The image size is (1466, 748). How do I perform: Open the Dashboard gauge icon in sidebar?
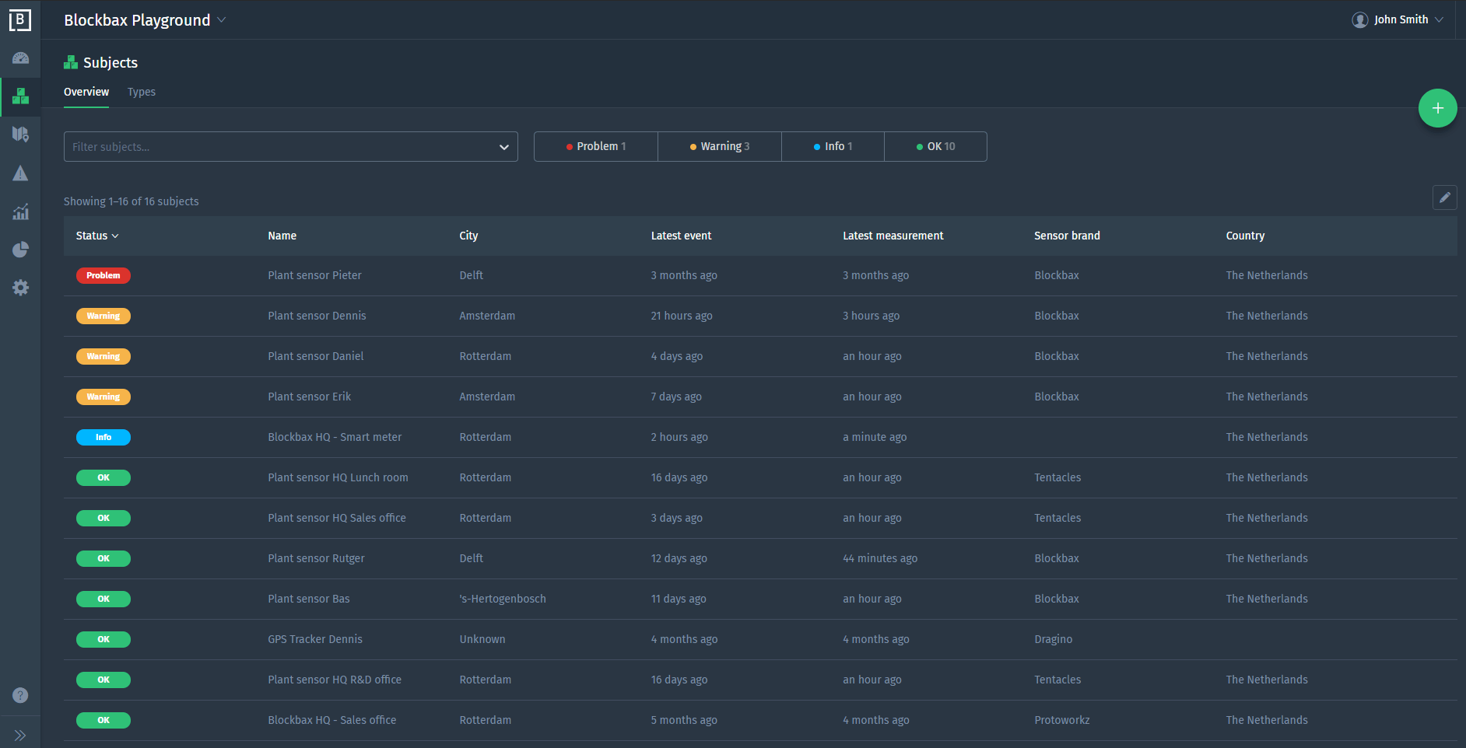tap(20, 58)
